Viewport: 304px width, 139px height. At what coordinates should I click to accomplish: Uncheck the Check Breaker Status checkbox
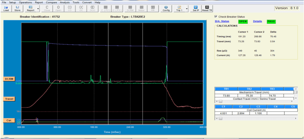point(216,17)
